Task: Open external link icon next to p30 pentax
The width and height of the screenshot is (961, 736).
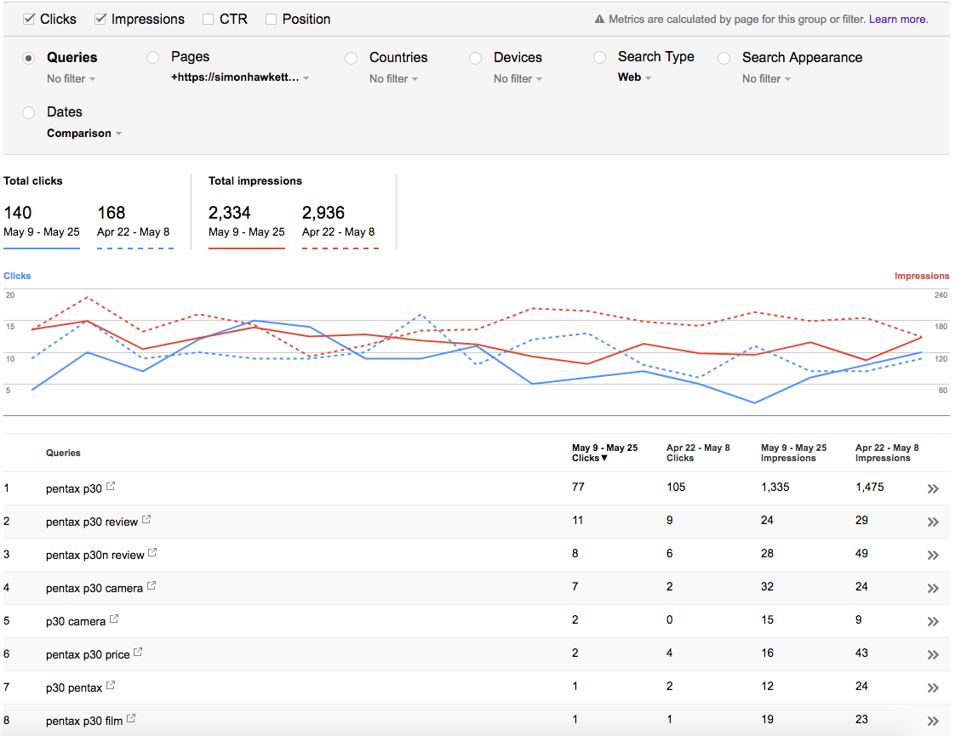Action: (x=111, y=685)
